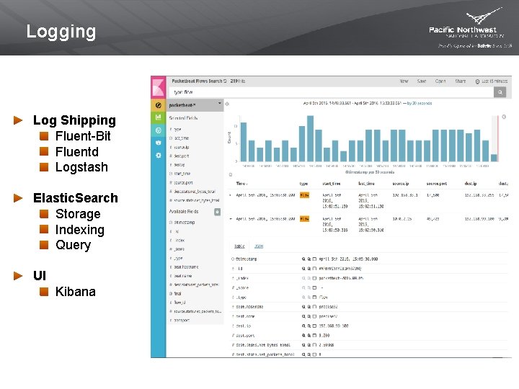Click the clock icon beside Last 15 minutes
This screenshot has height=389, width=519.
coord(477,81)
